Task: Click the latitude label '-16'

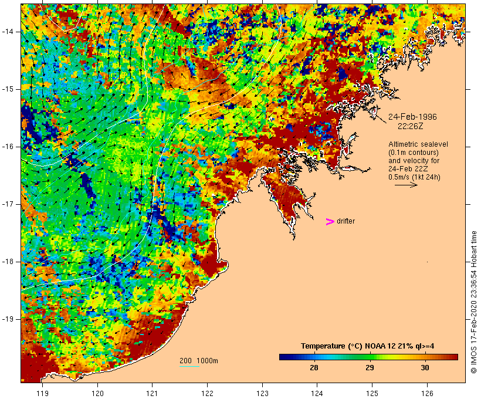Action: tap(8, 147)
